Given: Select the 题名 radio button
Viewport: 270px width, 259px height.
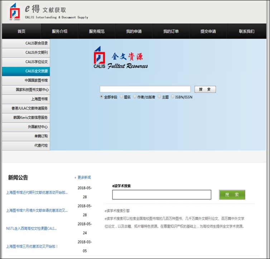Looking at the screenshot, I should coord(121,96).
